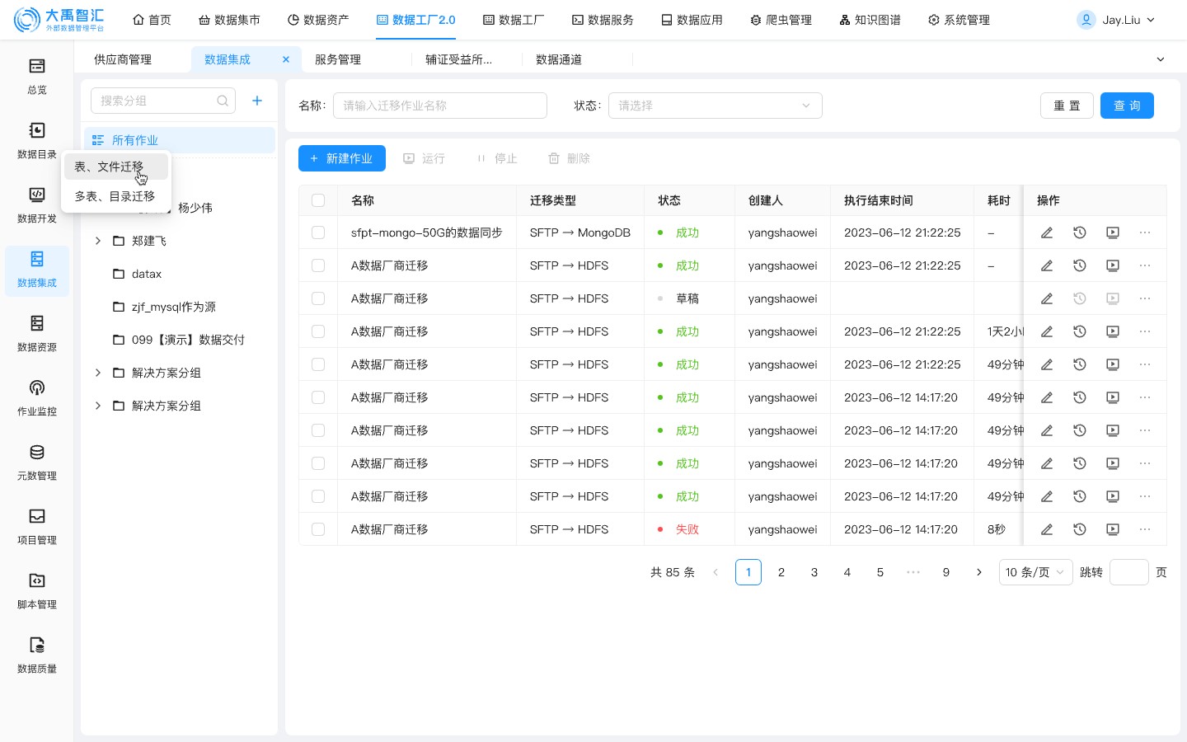Open 数据集成 in left sidebar
Image resolution: width=1187 pixels, height=742 pixels.
(x=37, y=270)
